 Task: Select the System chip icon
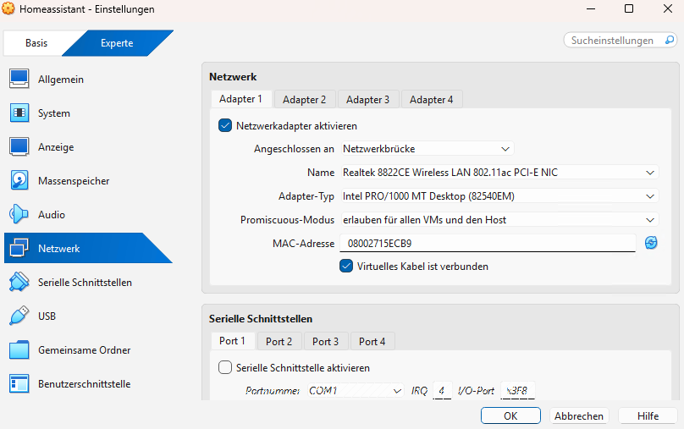19,113
